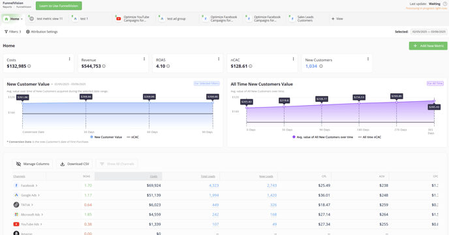Click the help icon beside Last update
This screenshot has height=235, width=449.
point(444,4)
